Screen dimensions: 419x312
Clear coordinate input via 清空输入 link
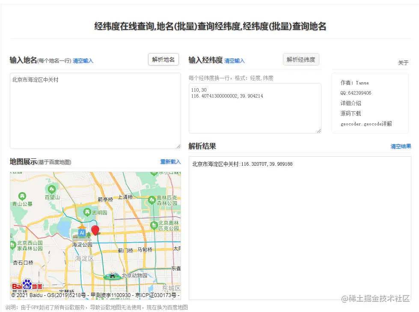coord(235,61)
